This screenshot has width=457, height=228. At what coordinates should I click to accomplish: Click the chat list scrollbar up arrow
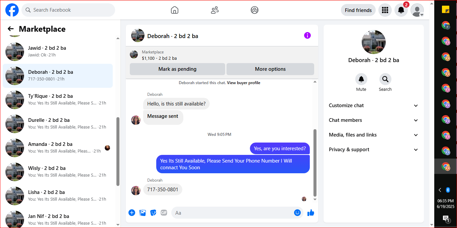click(118, 38)
